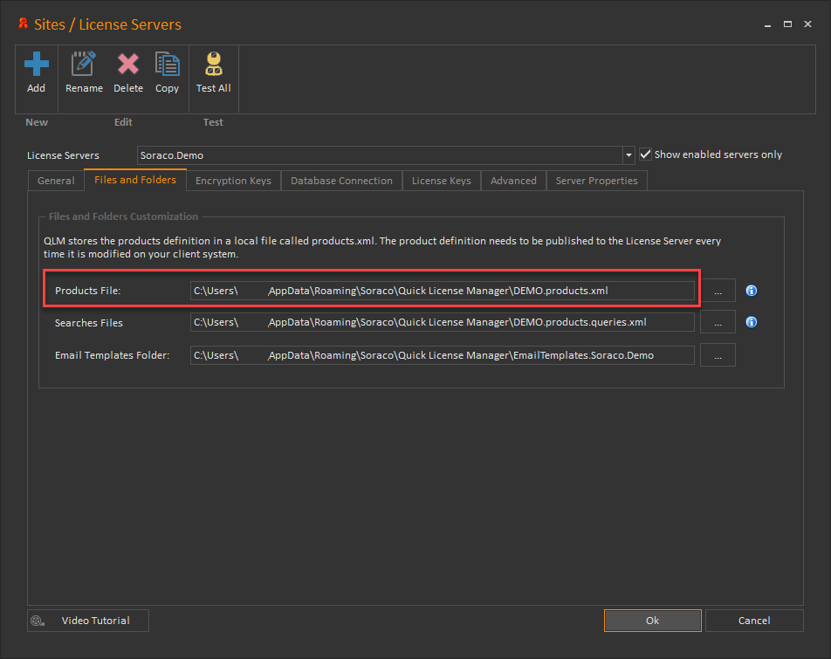This screenshot has width=831, height=659.
Task: Click the 'Email Templates Folder:' label
Action: coord(113,355)
